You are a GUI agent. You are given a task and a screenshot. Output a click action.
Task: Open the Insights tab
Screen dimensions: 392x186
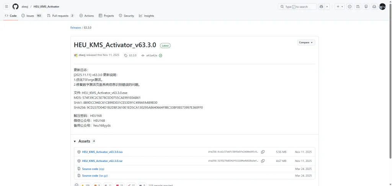(x=146, y=16)
